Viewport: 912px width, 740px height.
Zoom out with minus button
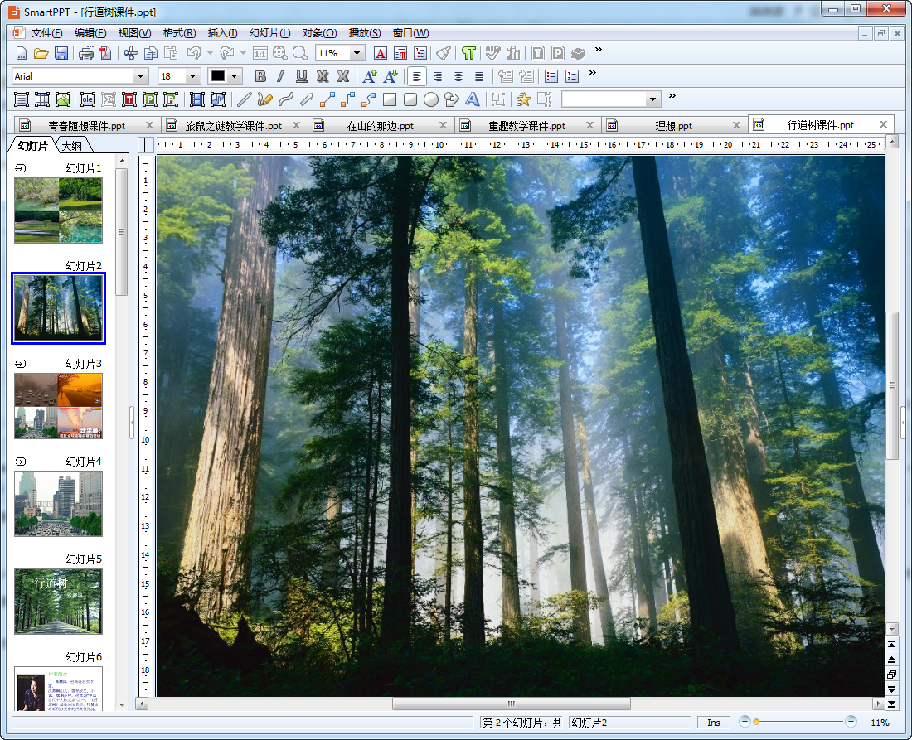pyautogui.click(x=745, y=722)
